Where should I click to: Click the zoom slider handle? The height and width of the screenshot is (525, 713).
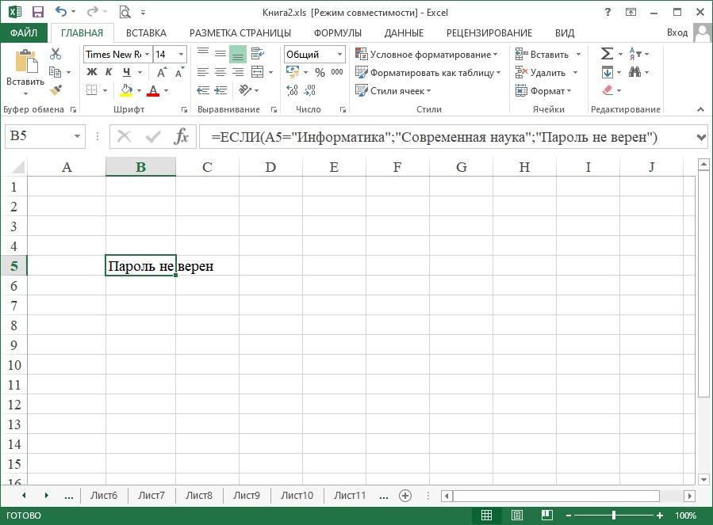click(614, 515)
